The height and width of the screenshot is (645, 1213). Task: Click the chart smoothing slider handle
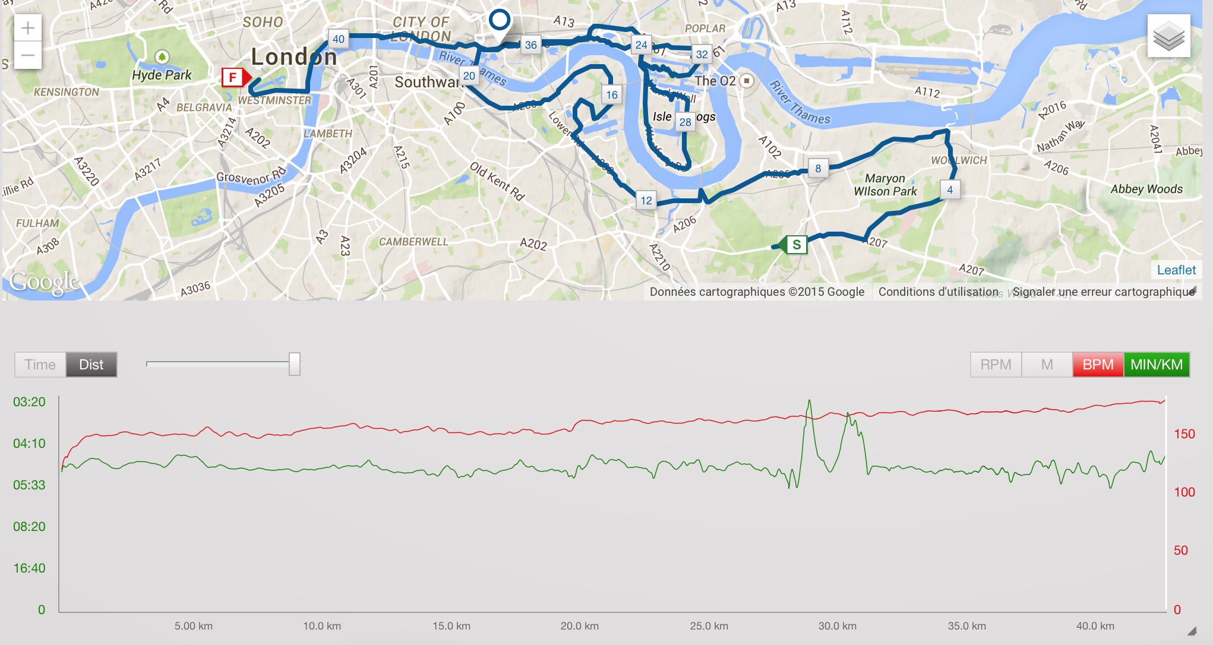pos(295,364)
